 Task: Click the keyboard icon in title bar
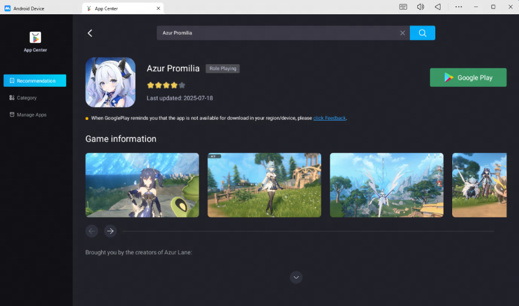pyautogui.click(x=403, y=6)
